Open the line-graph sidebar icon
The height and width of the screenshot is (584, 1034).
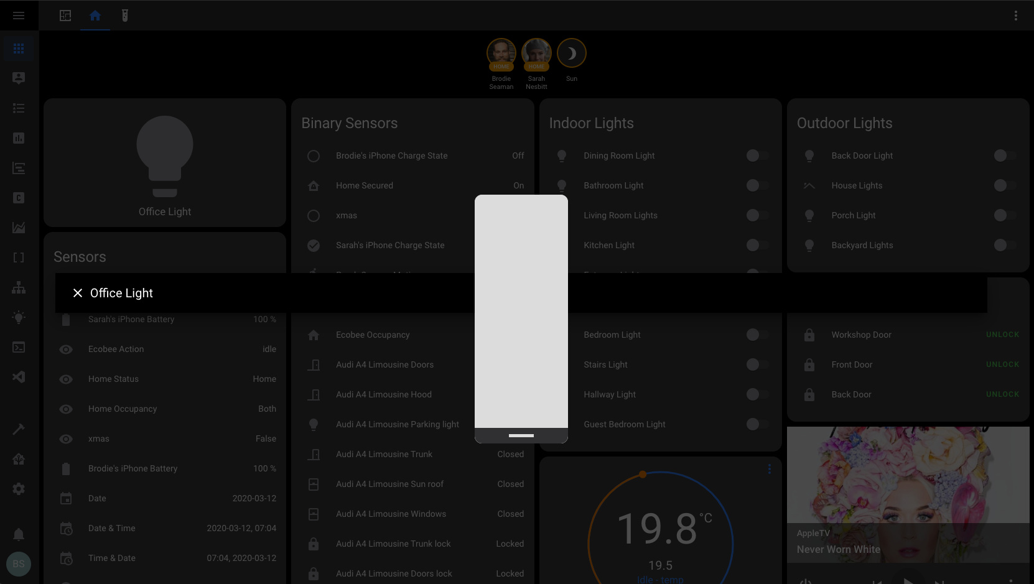pyautogui.click(x=19, y=228)
